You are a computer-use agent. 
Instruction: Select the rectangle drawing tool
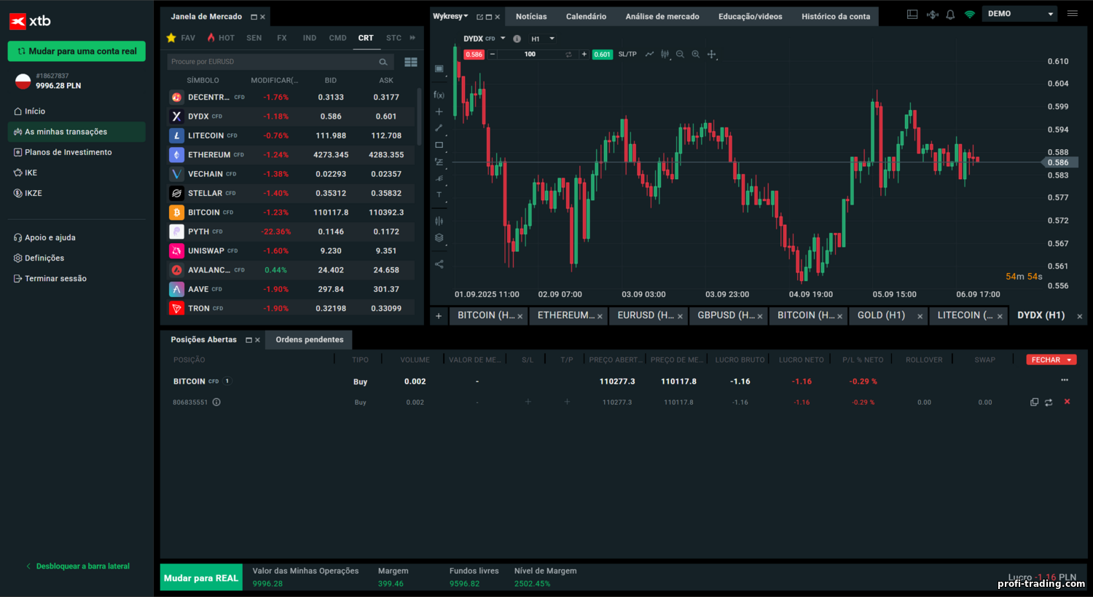pyautogui.click(x=439, y=145)
